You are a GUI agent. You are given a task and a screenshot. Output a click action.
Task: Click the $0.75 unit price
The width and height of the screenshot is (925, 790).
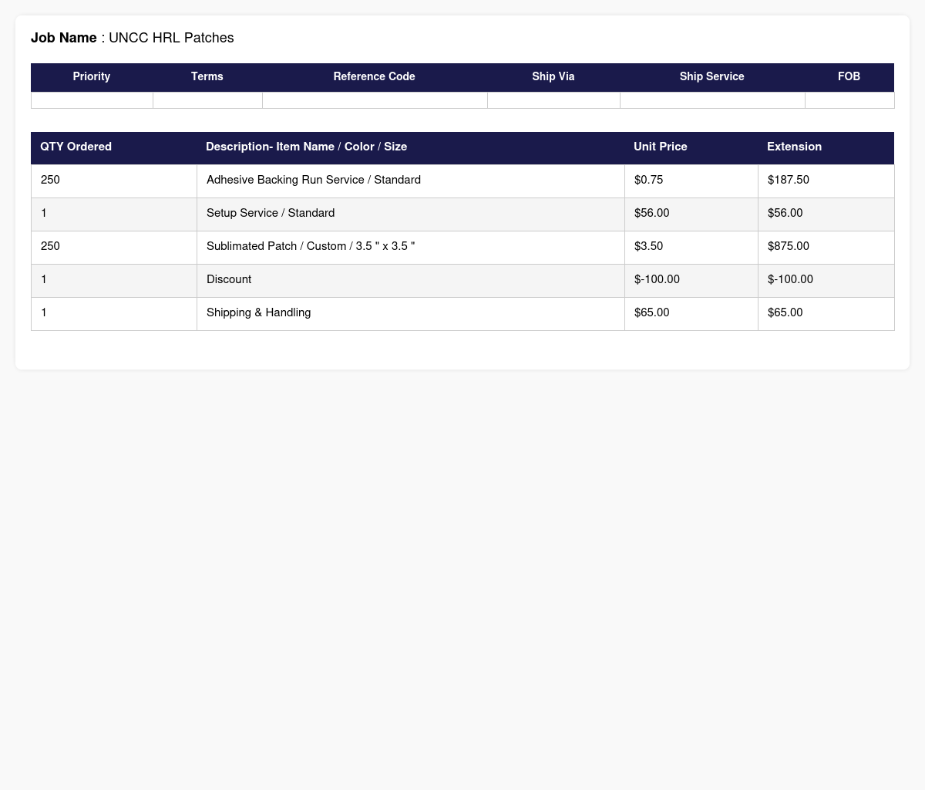tap(648, 180)
